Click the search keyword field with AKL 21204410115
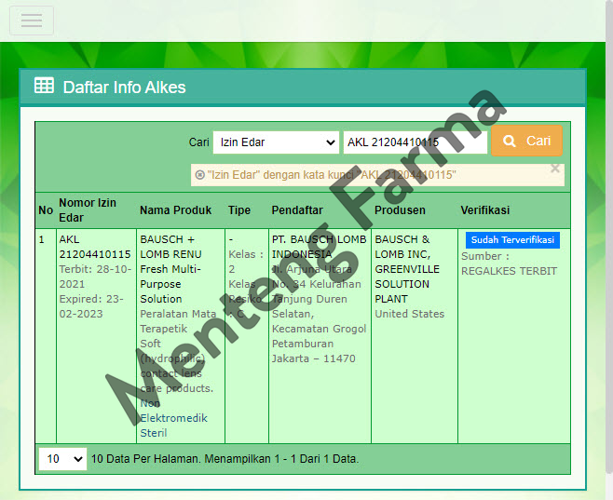The height and width of the screenshot is (500, 613). coord(415,142)
